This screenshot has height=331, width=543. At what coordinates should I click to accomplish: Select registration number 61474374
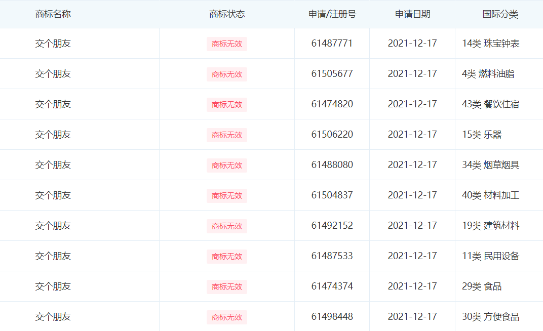(332, 286)
